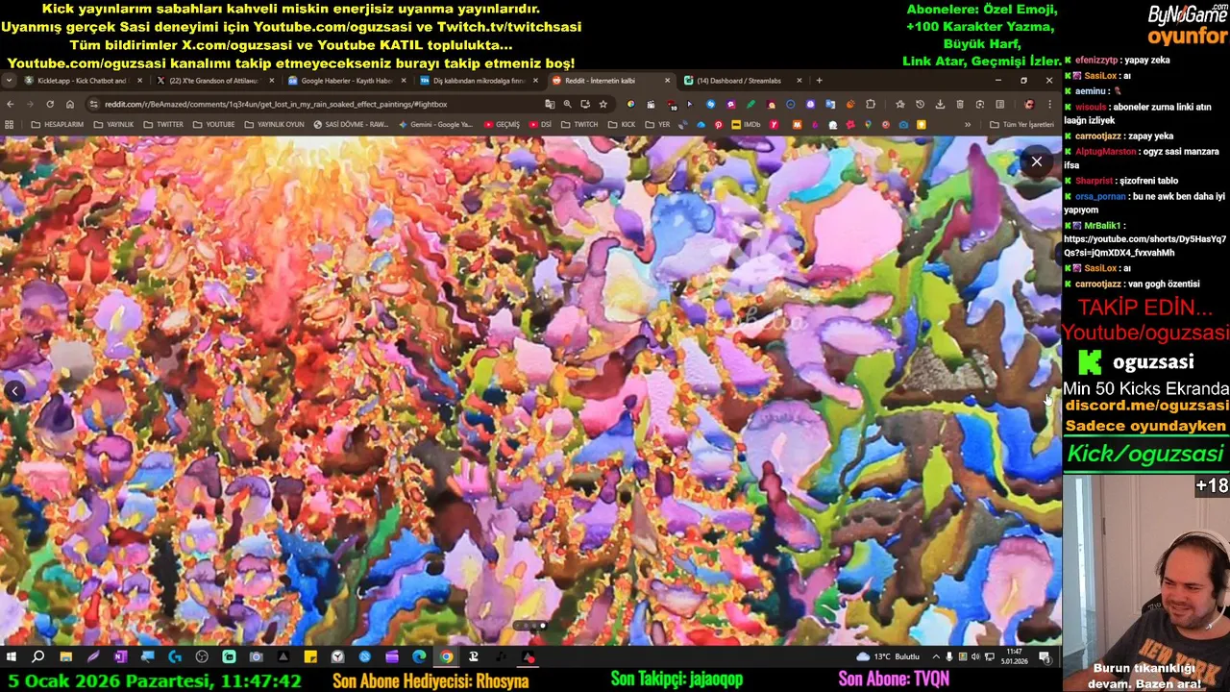The image size is (1230, 692).
Task: Open File Explorer from taskbar
Action: (x=65, y=657)
